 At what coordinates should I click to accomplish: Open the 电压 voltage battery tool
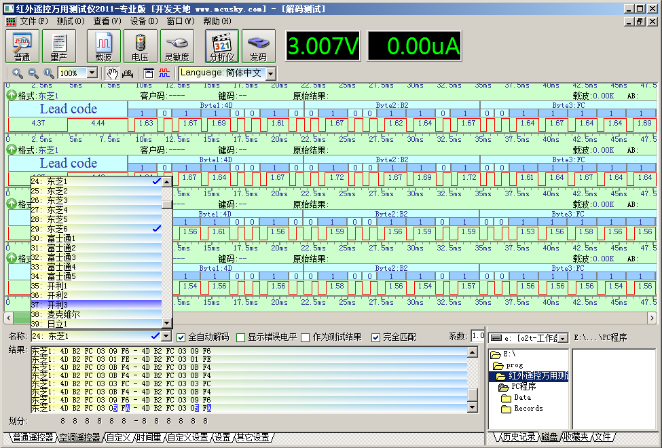pos(141,46)
